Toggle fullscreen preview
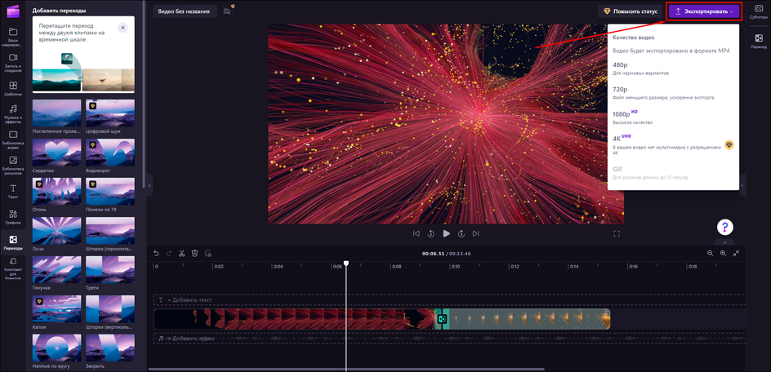Screen dimensions: 771x372 (617, 234)
